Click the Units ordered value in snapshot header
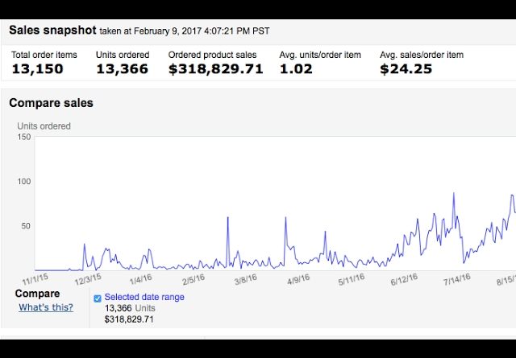The image size is (516, 358). [123, 68]
